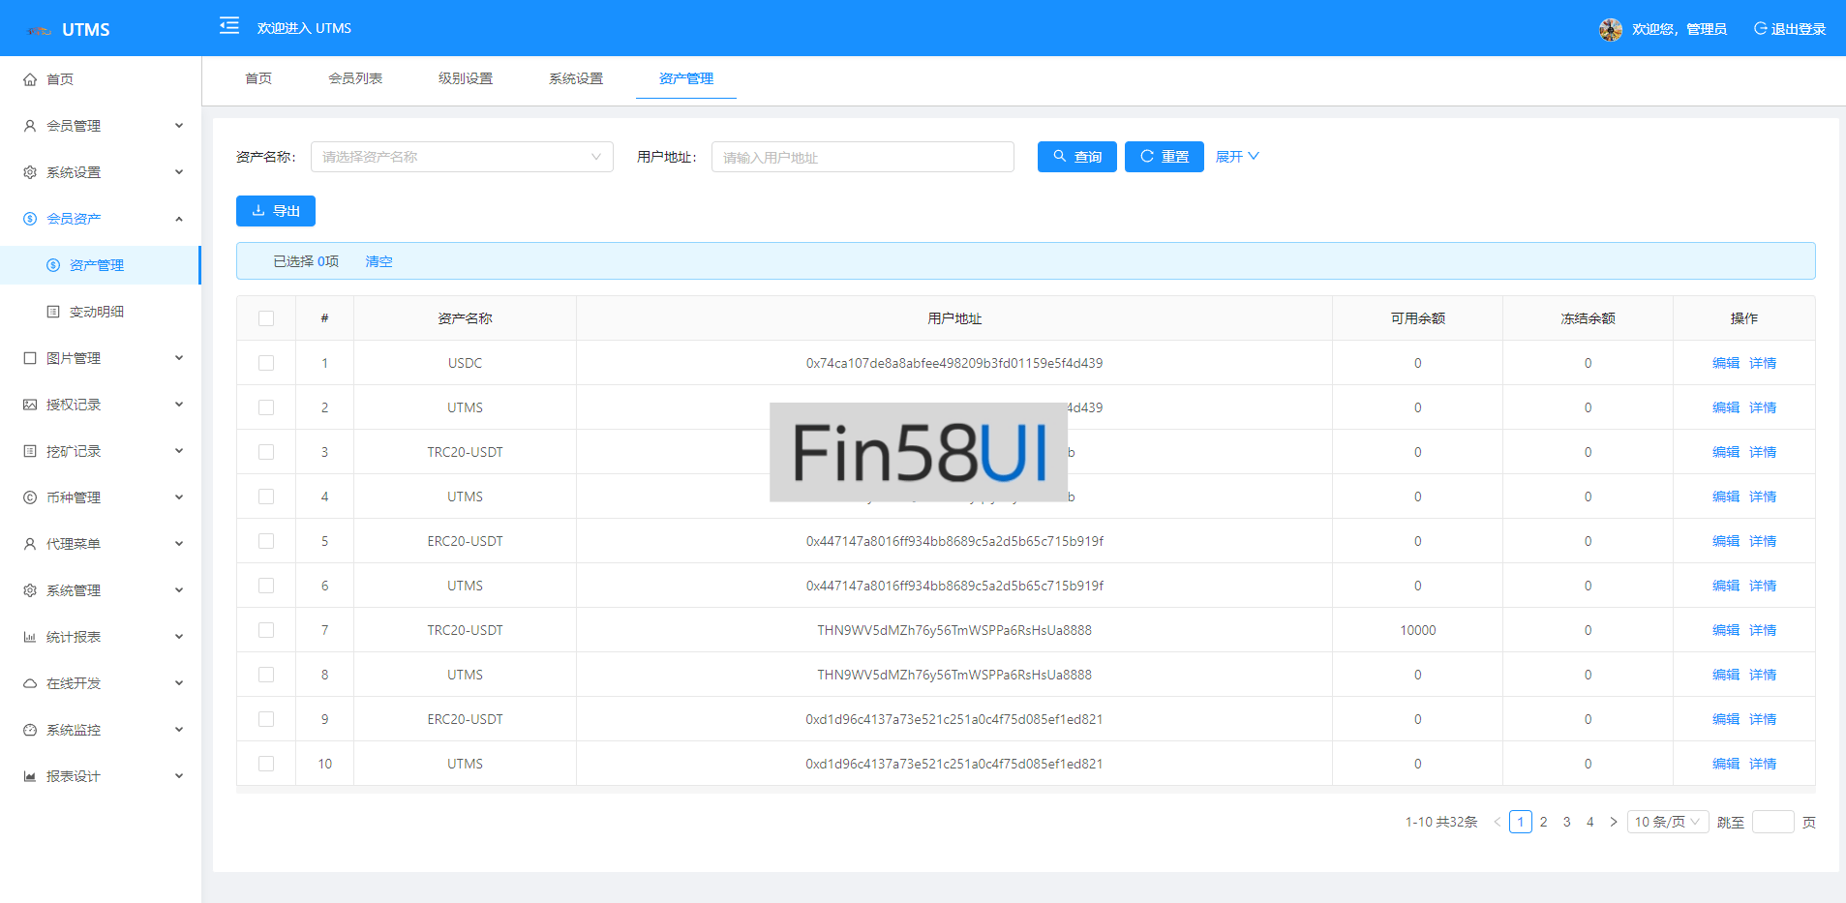The image size is (1846, 903).
Task: Open 变动明细 in the sidebar
Action: pos(97,312)
